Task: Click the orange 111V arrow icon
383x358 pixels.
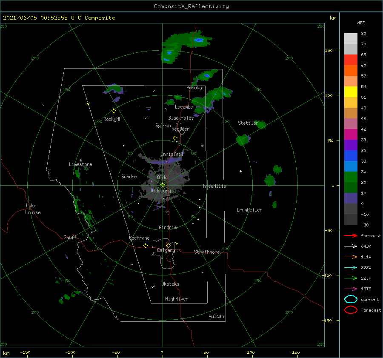Action: (351, 257)
